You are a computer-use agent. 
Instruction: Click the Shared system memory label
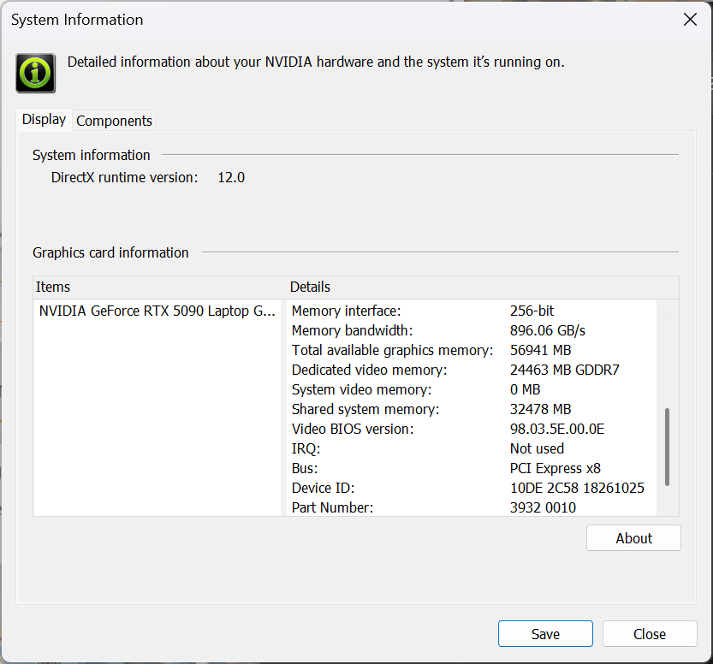(x=365, y=410)
